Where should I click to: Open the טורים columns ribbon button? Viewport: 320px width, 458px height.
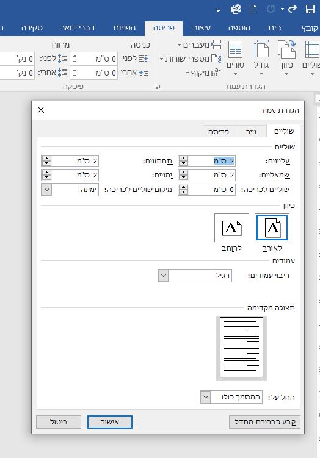(236, 59)
